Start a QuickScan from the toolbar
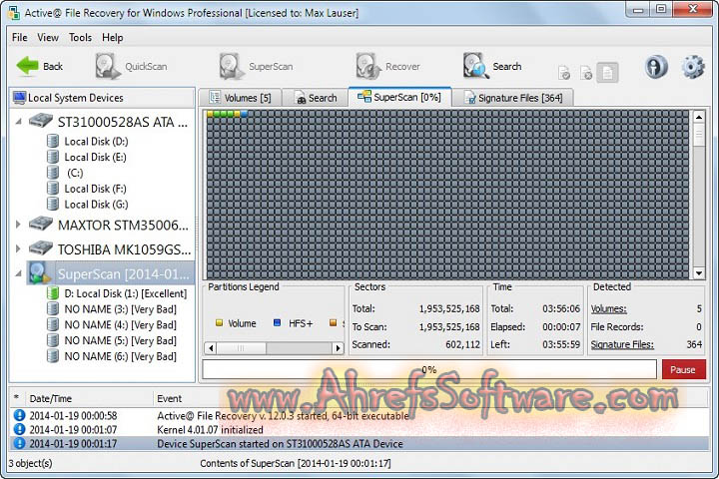Image resolution: width=719 pixels, height=479 pixels. tap(132, 66)
